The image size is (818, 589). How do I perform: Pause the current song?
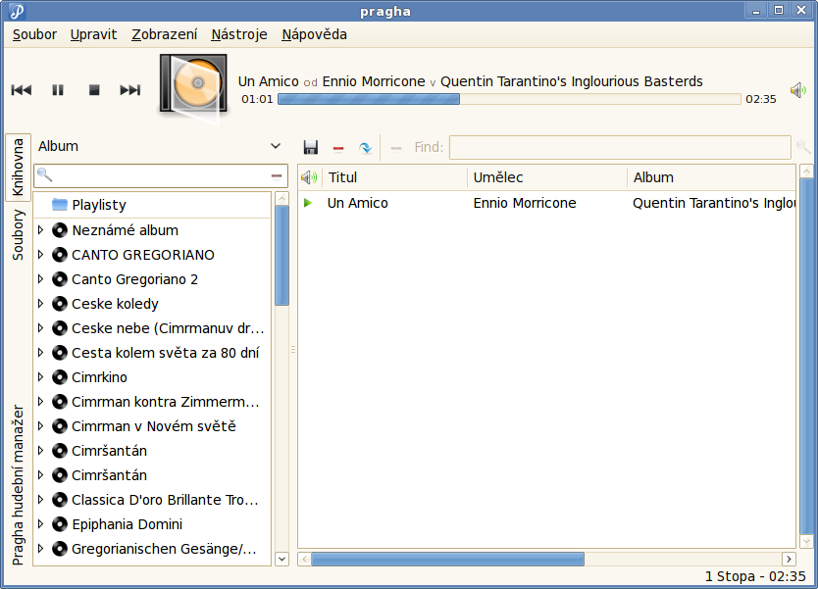(58, 90)
